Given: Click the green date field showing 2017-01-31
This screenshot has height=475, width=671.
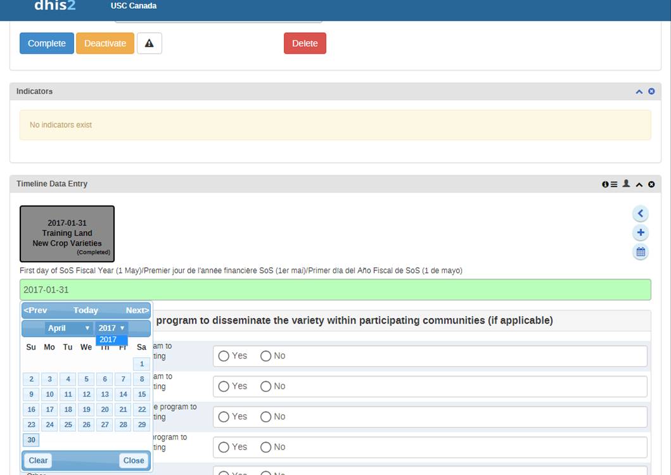Looking at the screenshot, I should (x=335, y=290).
